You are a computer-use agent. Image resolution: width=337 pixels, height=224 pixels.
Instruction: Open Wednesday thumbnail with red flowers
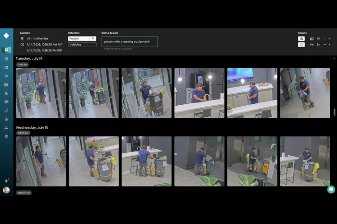[94, 162]
